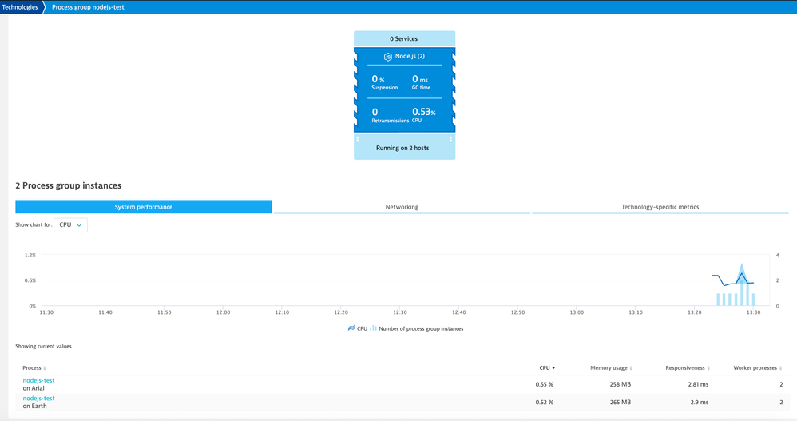The image size is (797, 421).
Task: Click the CPU spike at 13:30 on chart
Action: pos(742,272)
